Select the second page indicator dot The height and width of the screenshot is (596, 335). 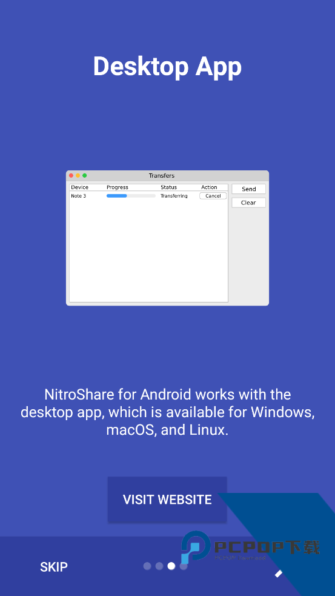click(159, 566)
